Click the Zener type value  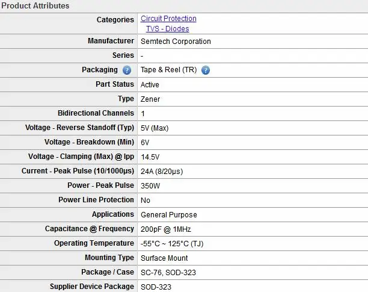coord(150,99)
